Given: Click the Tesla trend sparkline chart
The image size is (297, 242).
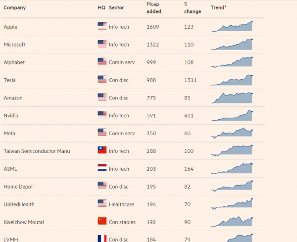Looking at the screenshot, I should click(x=232, y=80).
